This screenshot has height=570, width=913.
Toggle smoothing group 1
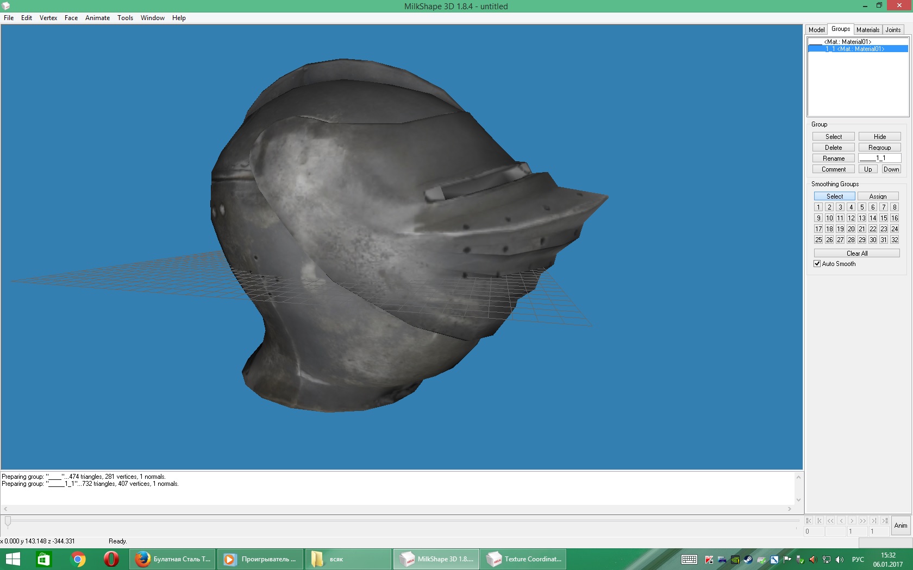point(818,207)
